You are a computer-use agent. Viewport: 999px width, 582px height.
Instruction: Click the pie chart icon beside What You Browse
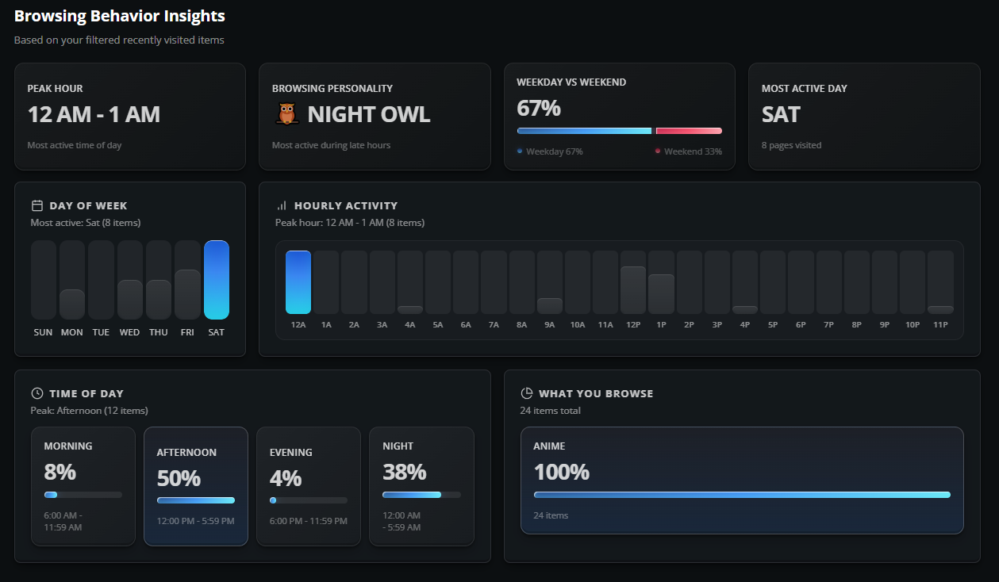pyautogui.click(x=526, y=393)
